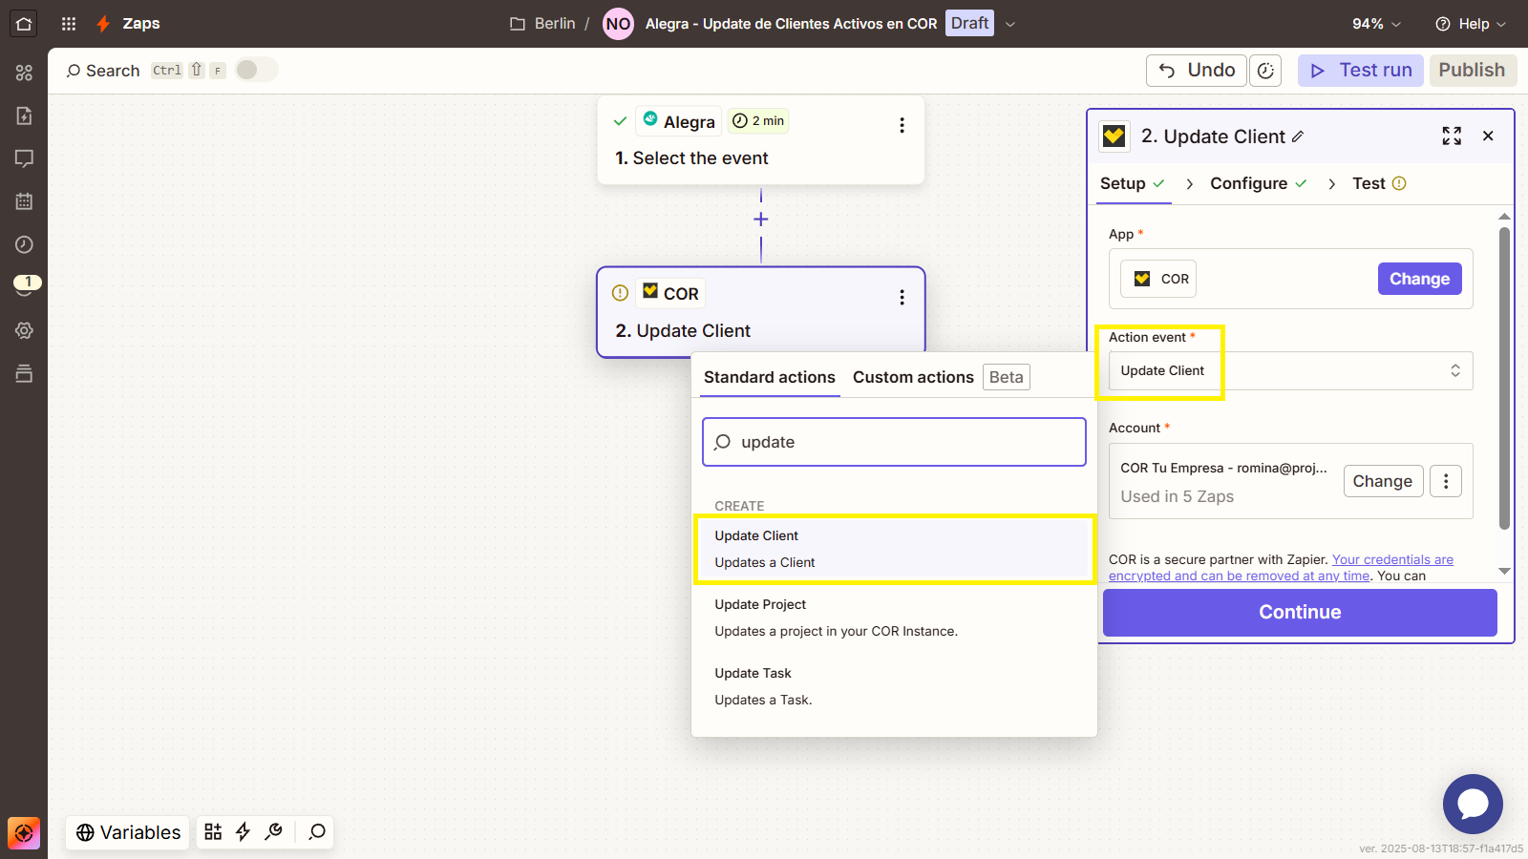Open the Variables button
The height and width of the screenshot is (859, 1528).
(x=128, y=832)
